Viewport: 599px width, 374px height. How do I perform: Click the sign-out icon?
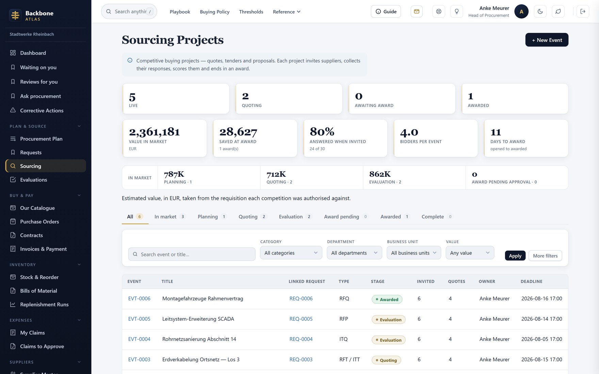[x=583, y=12]
